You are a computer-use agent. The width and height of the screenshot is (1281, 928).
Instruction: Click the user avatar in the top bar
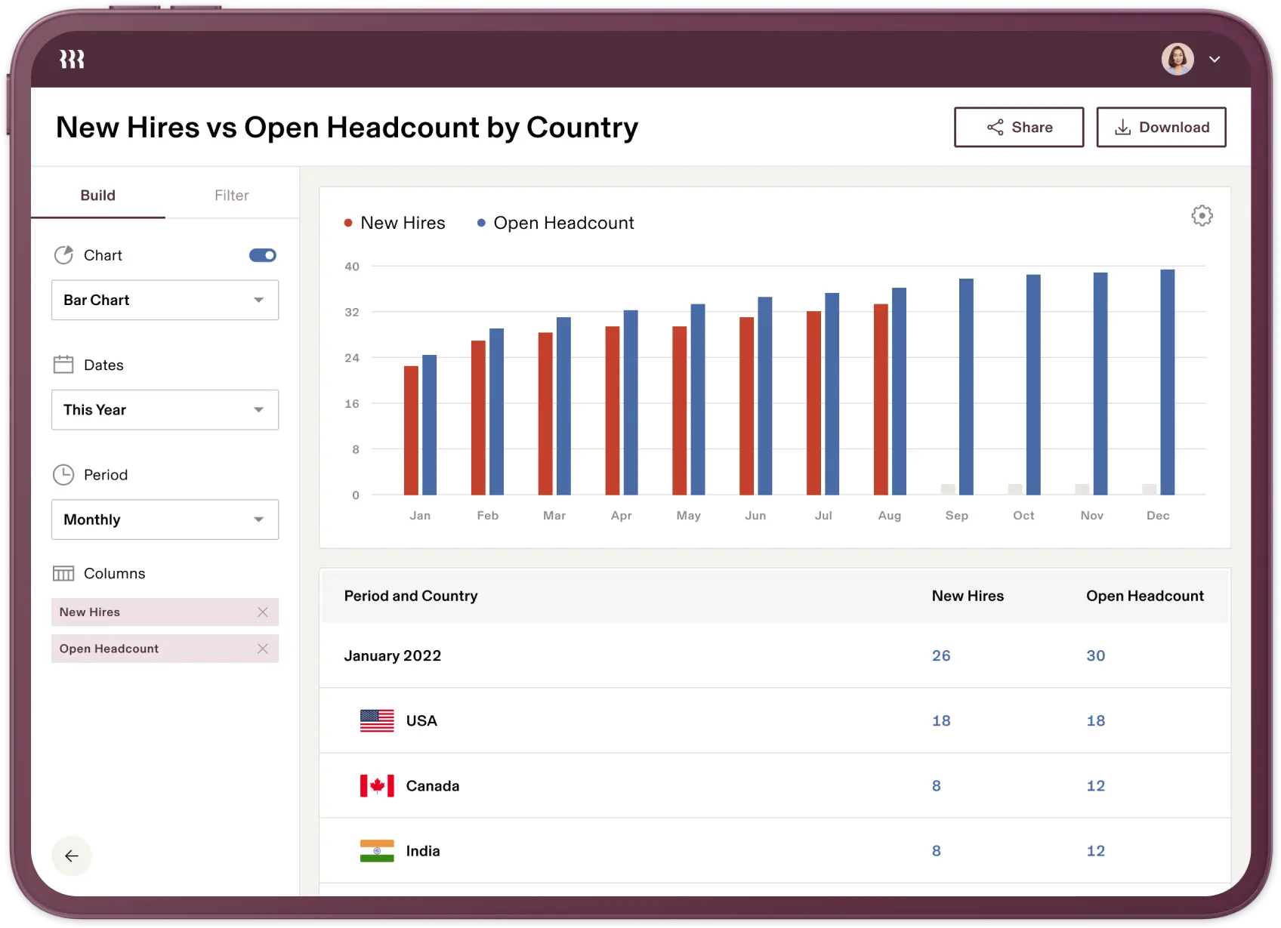tap(1178, 58)
